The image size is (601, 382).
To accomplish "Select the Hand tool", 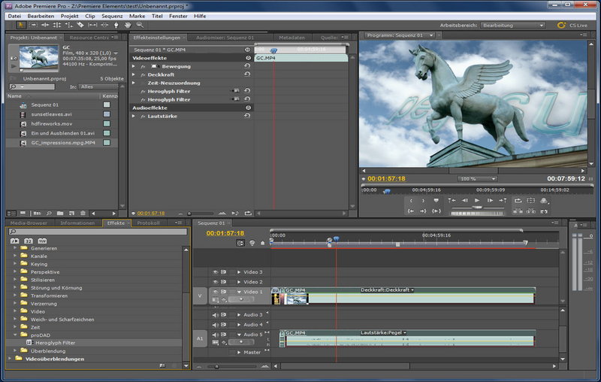I will tap(128, 25).
